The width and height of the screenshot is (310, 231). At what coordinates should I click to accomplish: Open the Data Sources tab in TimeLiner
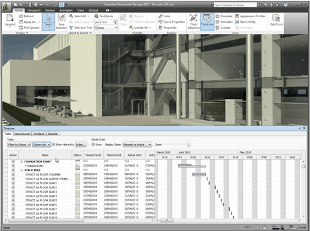(22, 134)
